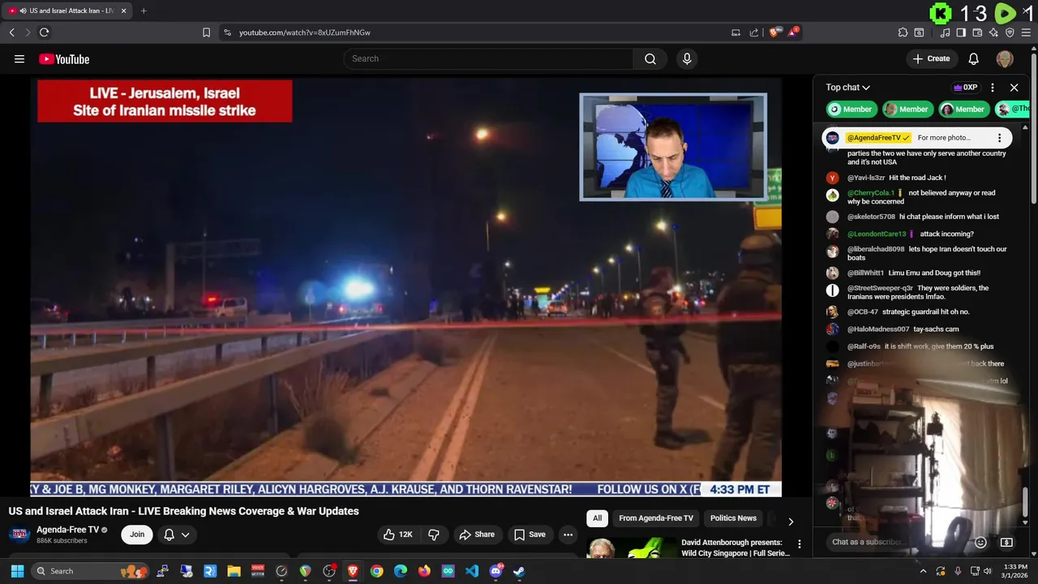Viewport: 1038px width, 584px height.
Task: Click the Create button
Action: pyautogui.click(x=931, y=58)
